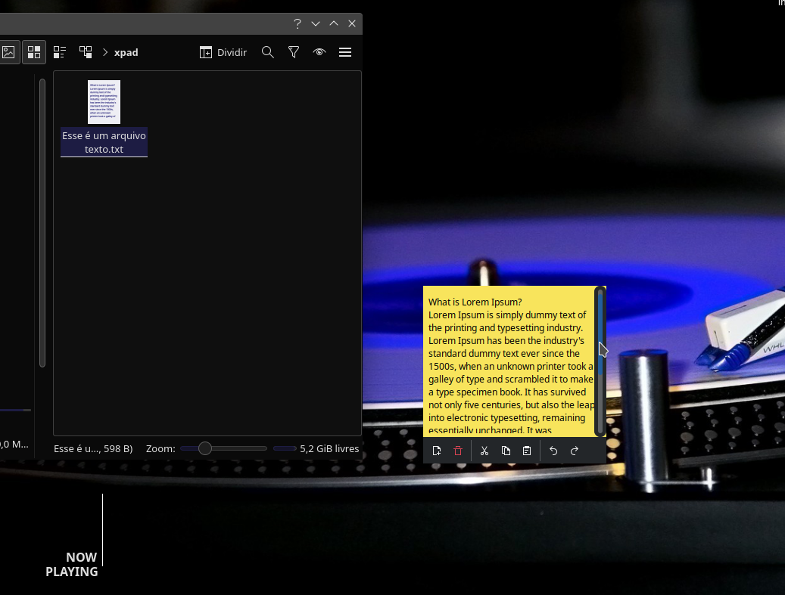Image resolution: width=785 pixels, height=595 pixels.
Task: Open the hamburger menu
Action: pos(345,52)
